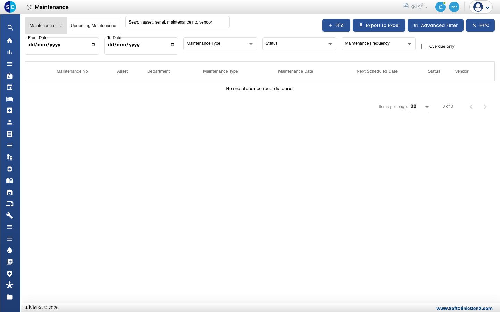Screen dimensions: 500x312
Task: Open the blood drop icon in sidebar
Action: (10, 250)
